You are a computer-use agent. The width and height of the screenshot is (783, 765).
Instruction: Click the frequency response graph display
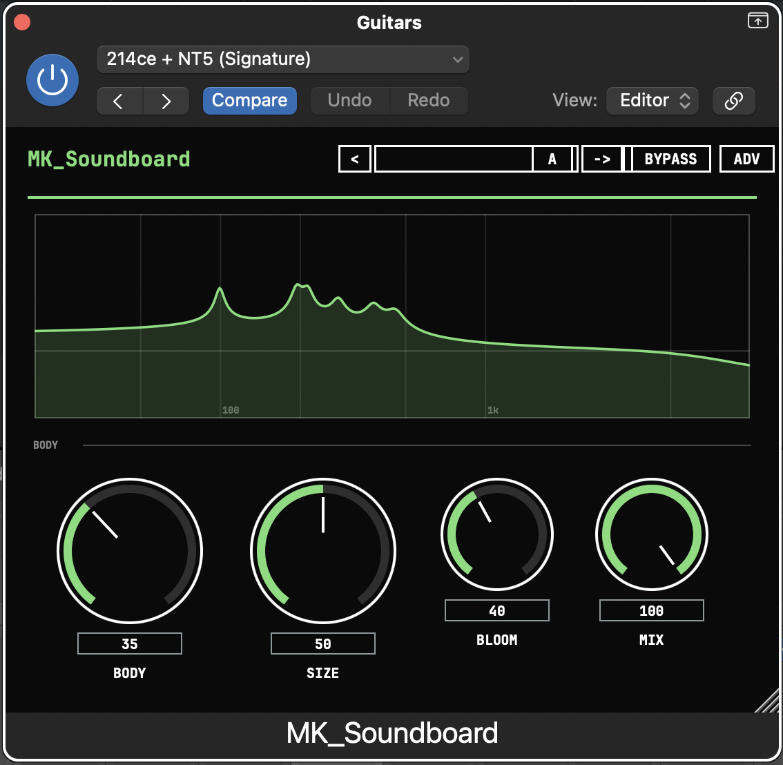pos(392,316)
